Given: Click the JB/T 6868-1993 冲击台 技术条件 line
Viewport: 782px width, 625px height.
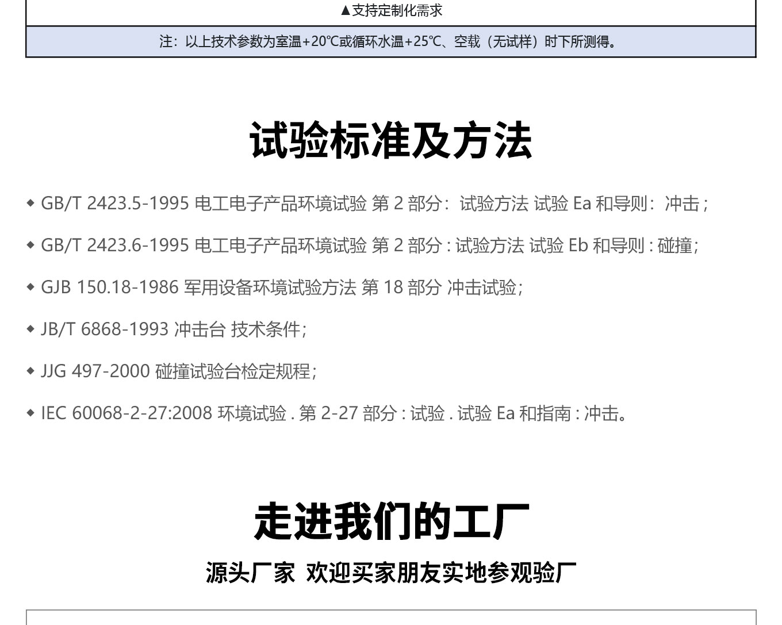Looking at the screenshot, I should click(174, 329).
